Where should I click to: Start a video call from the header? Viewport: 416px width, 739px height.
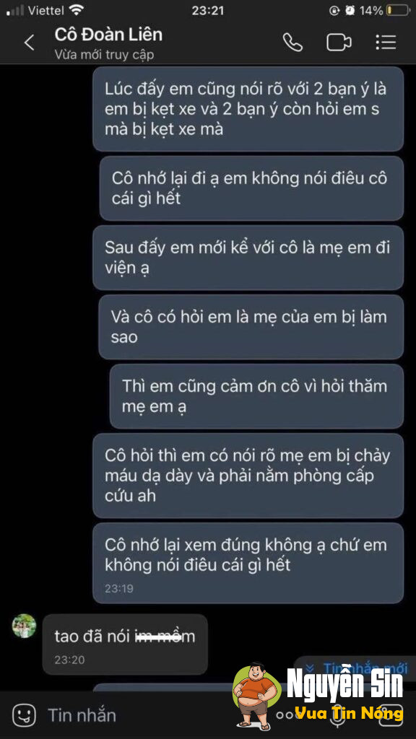coord(339,43)
